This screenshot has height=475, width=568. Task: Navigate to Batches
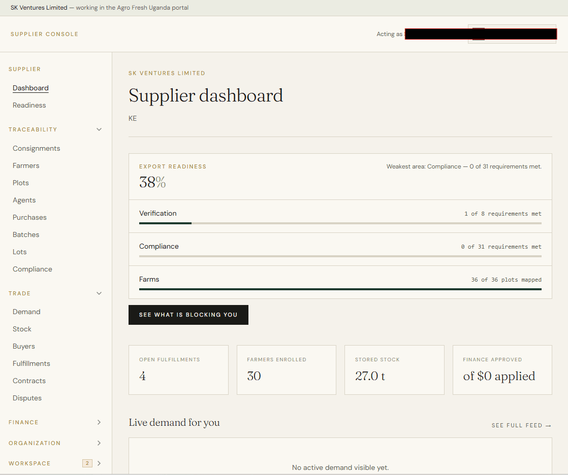coord(26,234)
